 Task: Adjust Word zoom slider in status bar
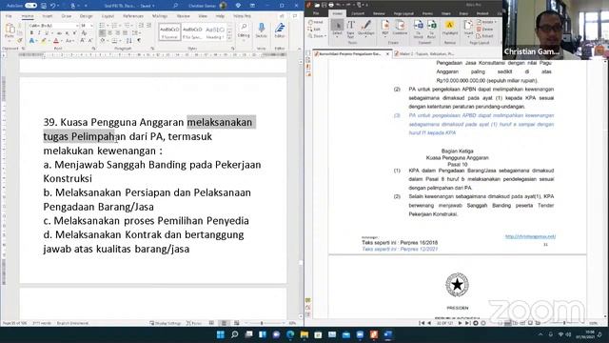262,323
